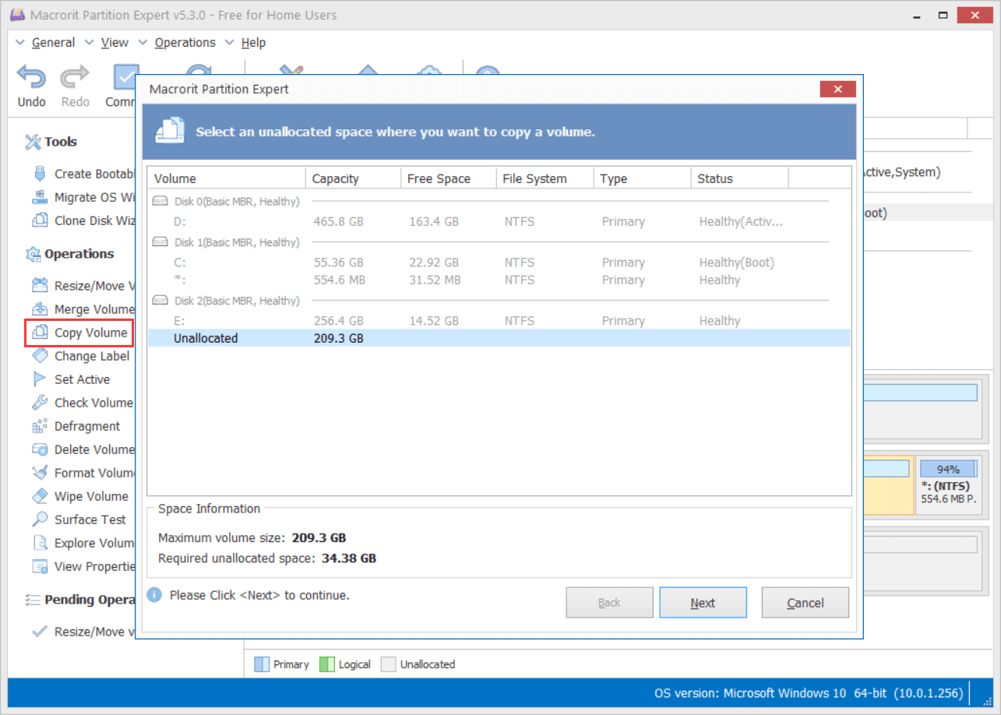This screenshot has height=715, width=1001.
Task: Click the Migrate OS Wizard icon
Action: (41, 197)
